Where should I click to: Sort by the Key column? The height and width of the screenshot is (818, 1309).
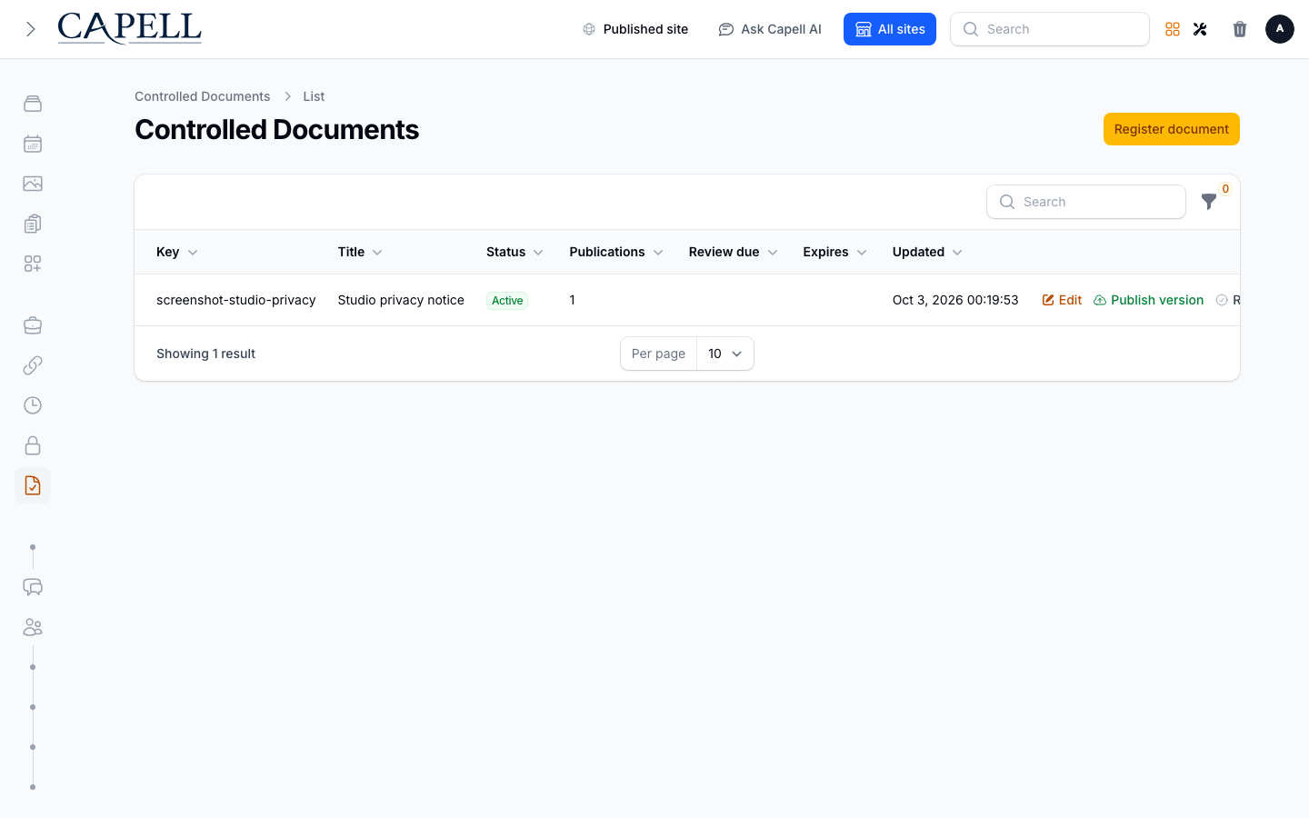coord(177,252)
